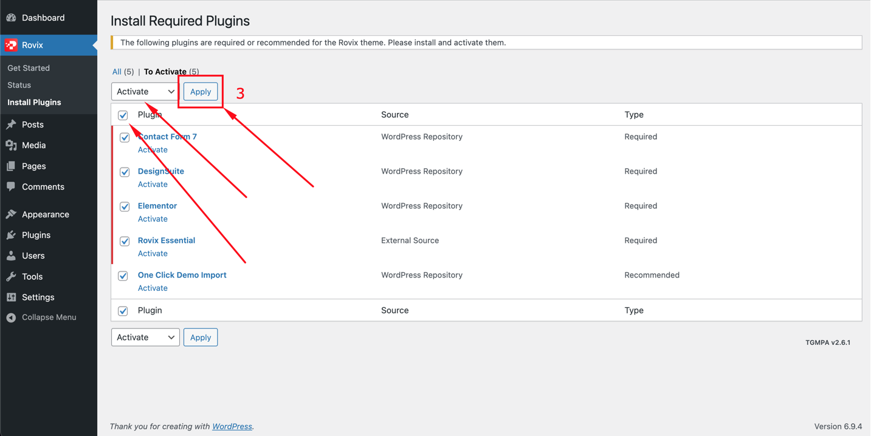This screenshot has width=871, height=436.
Task: Click Version 6.9.4 footer text
Action: (x=838, y=426)
